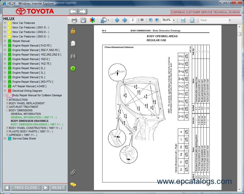Zoom in with the plus icon

(x=157, y=20)
